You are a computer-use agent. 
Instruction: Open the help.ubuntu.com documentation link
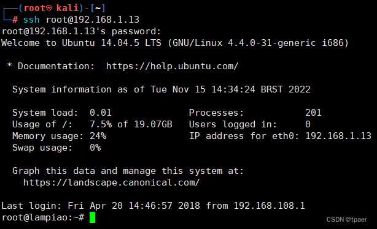coord(172,66)
